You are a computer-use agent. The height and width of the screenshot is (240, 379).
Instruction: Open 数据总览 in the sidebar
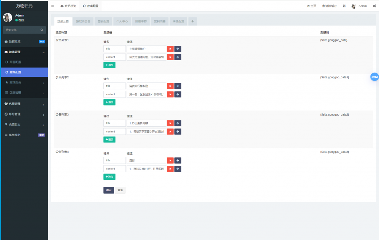coord(24,42)
